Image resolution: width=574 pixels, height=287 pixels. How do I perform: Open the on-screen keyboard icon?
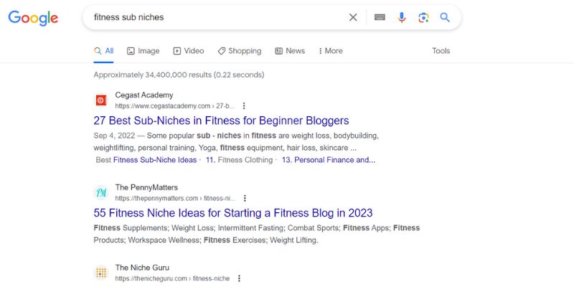[380, 17]
